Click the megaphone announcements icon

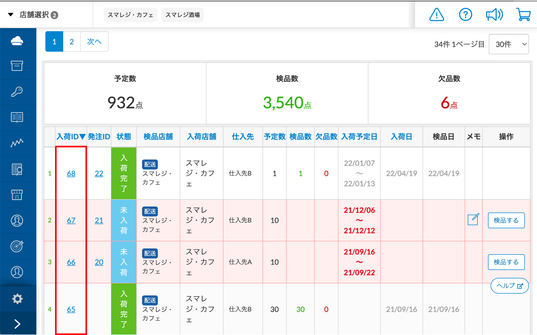(x=494, y=15)
